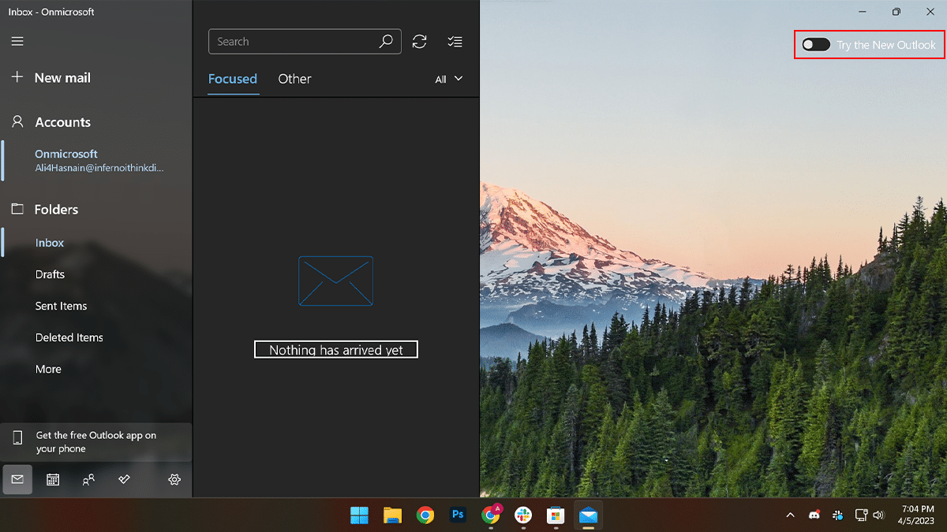Open People contacts icon
The image size is (947, 532).
(88, 479)
